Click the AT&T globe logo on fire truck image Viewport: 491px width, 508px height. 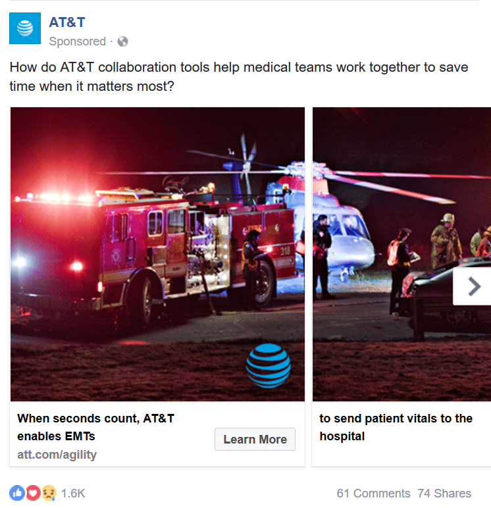click(268, 366)
